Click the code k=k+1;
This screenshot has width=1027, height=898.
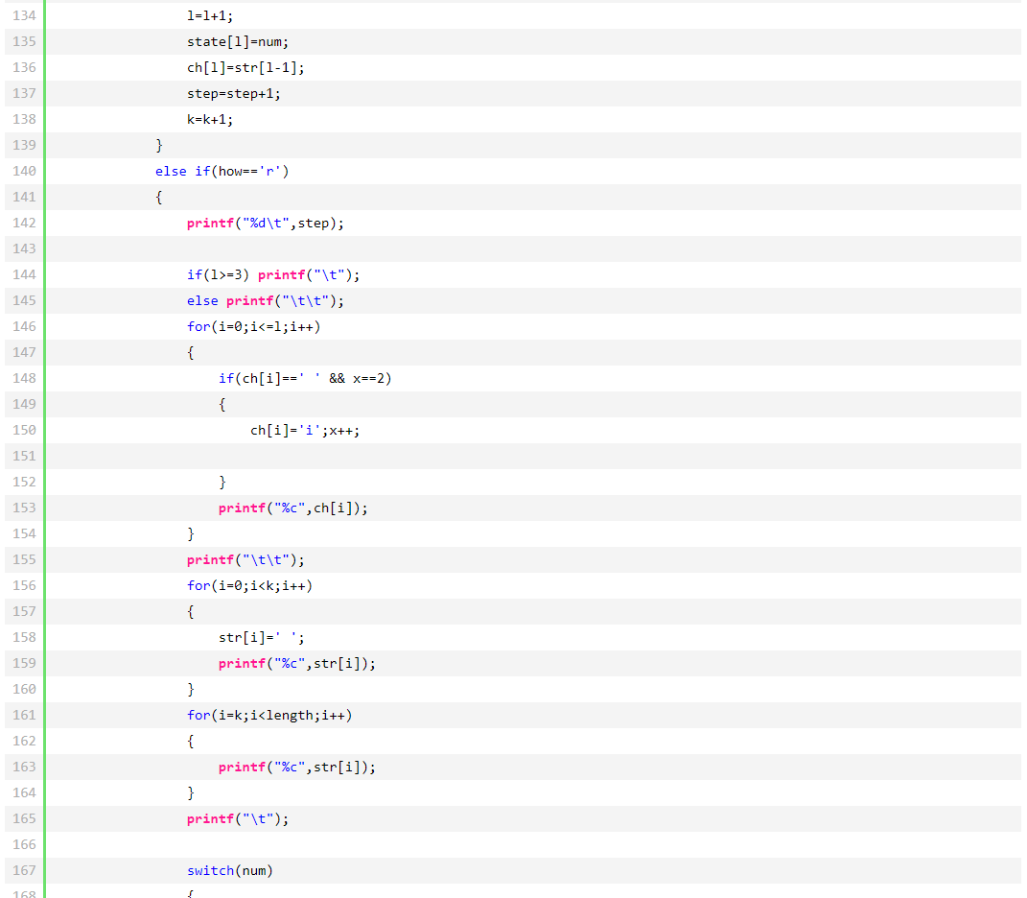click(210, 119)
